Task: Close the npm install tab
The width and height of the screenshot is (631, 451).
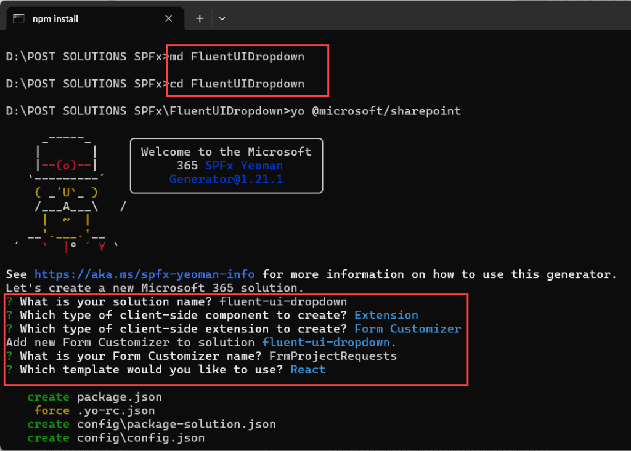Action: click(x=169, y=18)
